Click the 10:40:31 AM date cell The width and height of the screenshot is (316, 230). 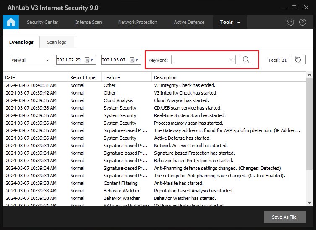31,85
